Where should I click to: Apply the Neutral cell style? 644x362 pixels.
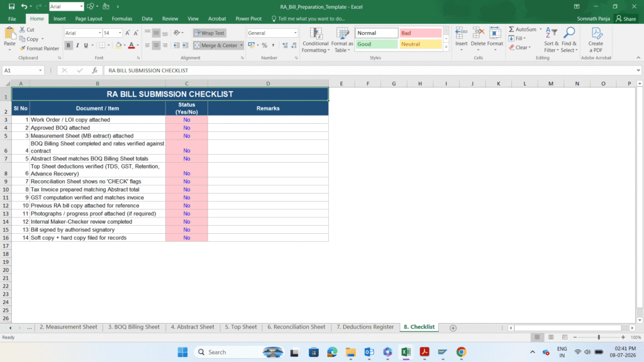(421, 44)
